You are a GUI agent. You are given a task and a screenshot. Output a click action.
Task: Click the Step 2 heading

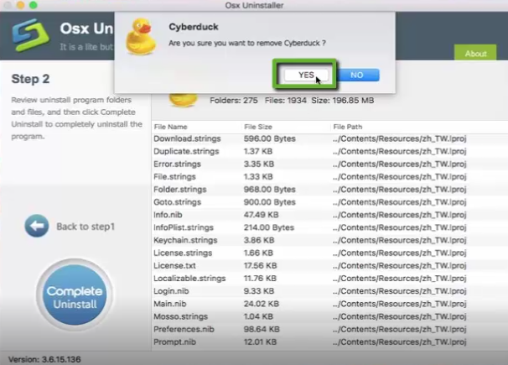pyautogui.click(x=30, y=79)
